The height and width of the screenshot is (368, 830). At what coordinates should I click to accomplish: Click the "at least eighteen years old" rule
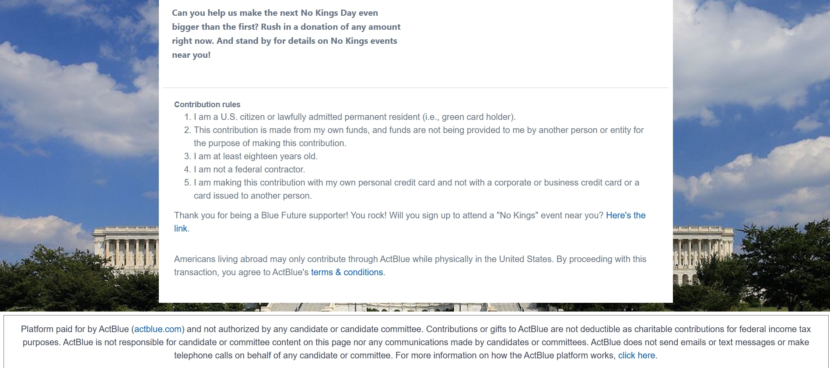pos(256,156)
